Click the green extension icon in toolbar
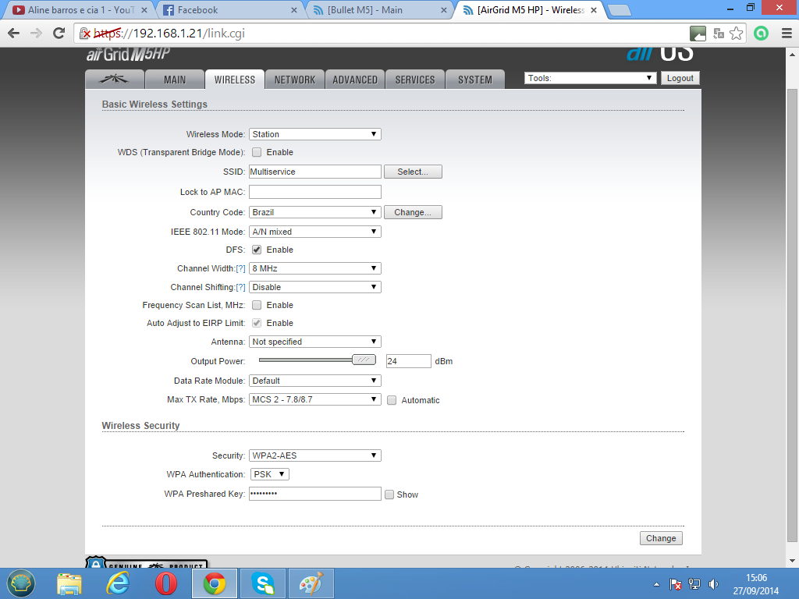This screenshot has width=799, height=599. pyautogui.click(x=761, y=34)
